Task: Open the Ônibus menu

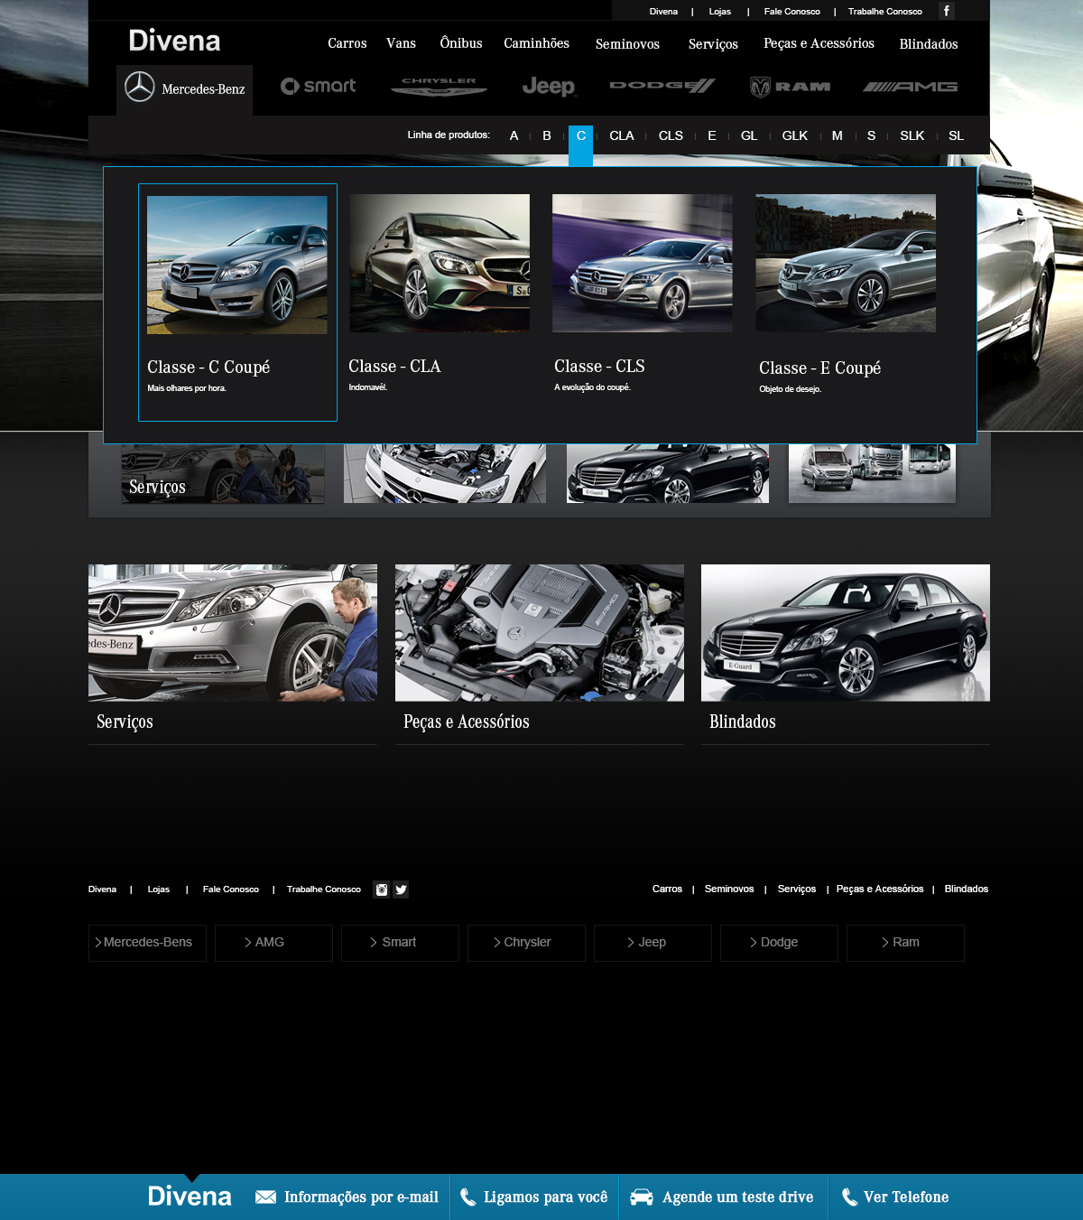Action: [x=461, y=42]
